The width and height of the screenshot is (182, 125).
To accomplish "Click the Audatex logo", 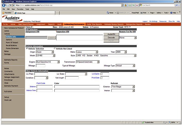I will 12,19.
